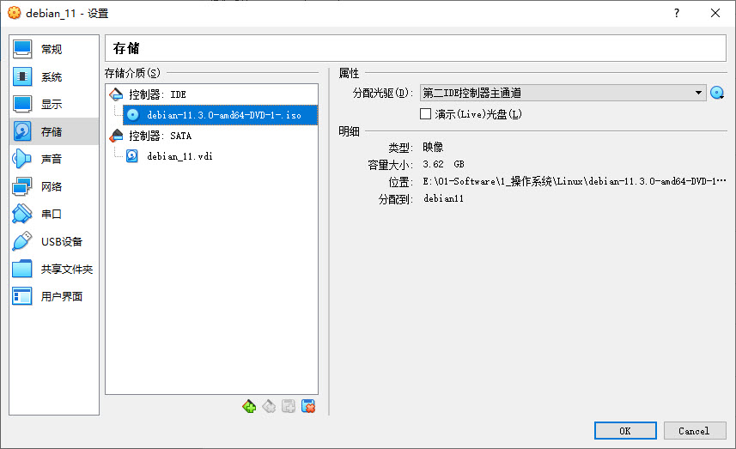Click the USB connector icon
Viewport: 736px width, 449px height.
[22, 241]
